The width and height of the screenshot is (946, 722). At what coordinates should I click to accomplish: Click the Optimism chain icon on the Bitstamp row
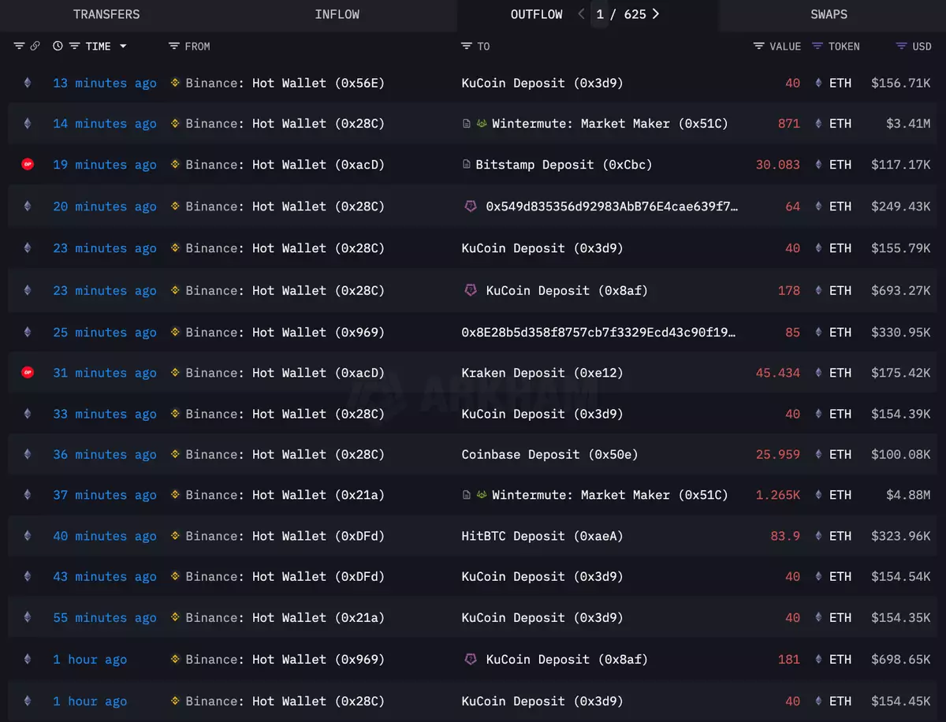pos(28,165)
